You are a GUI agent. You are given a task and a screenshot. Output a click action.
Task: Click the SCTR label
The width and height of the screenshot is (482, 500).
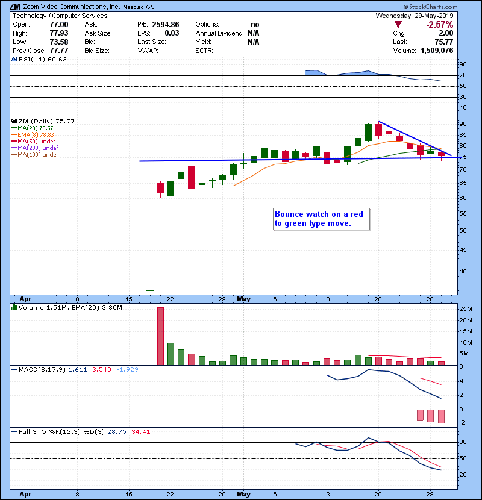click(x=204, y=51)
